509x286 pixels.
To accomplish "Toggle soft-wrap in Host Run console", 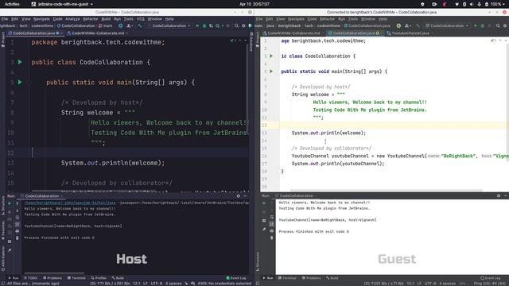I will point(17,218).
